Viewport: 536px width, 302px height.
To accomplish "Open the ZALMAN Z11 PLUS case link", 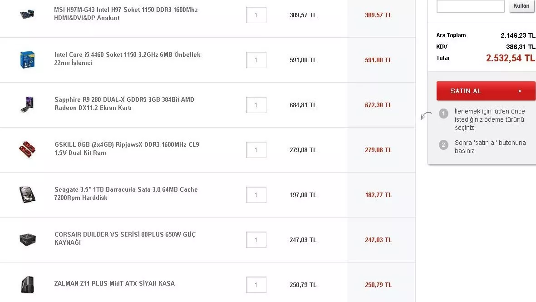I will (x=114, y=284).
